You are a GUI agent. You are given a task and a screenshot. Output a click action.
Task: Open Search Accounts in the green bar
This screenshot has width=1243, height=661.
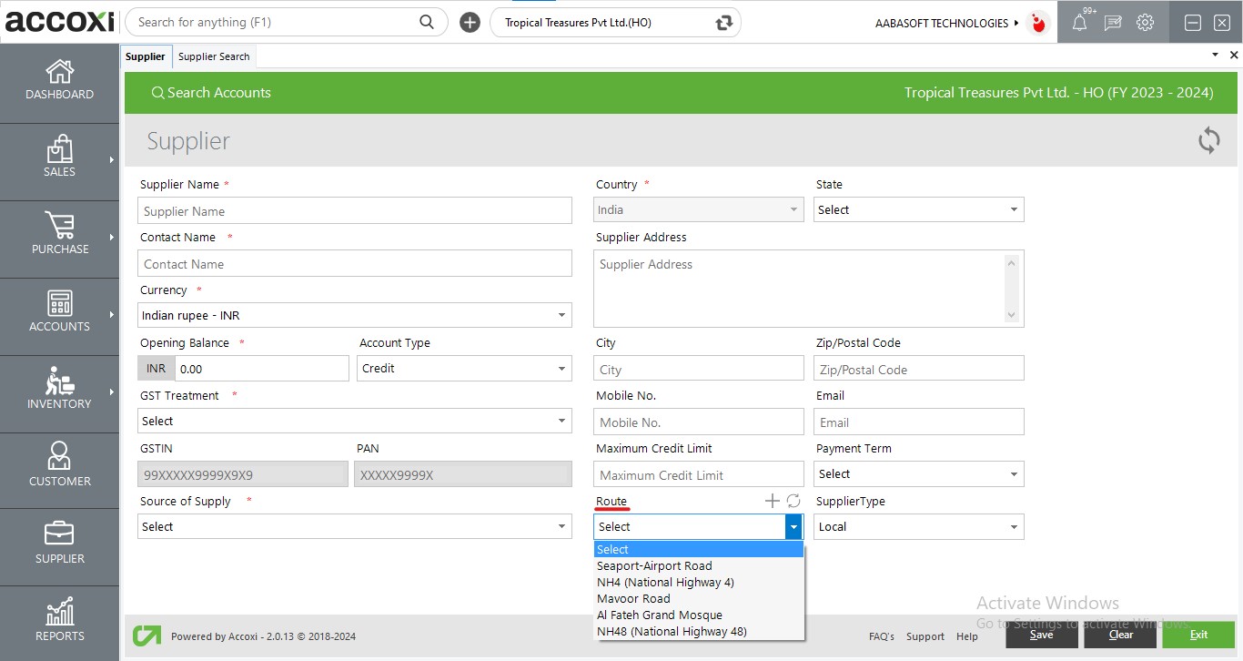[x=211, y=92]
